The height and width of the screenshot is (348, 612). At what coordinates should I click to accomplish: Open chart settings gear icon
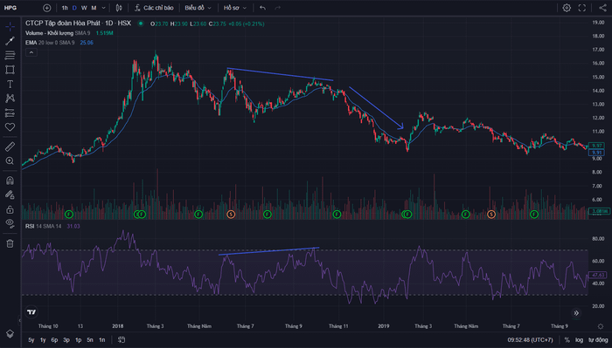pyautogui.click(x=567, y=8)
